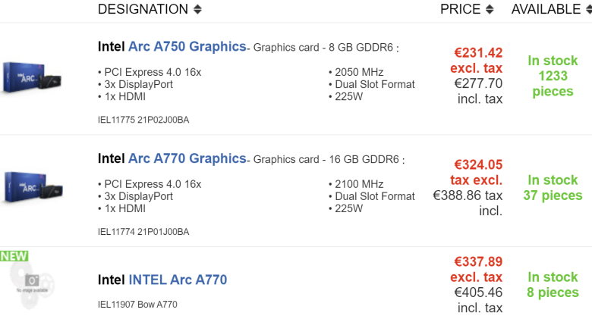This screenshot has width=592, height=319.
Task: Click the €231.42 excl. tax price
Action: click(x=478, y=61)
